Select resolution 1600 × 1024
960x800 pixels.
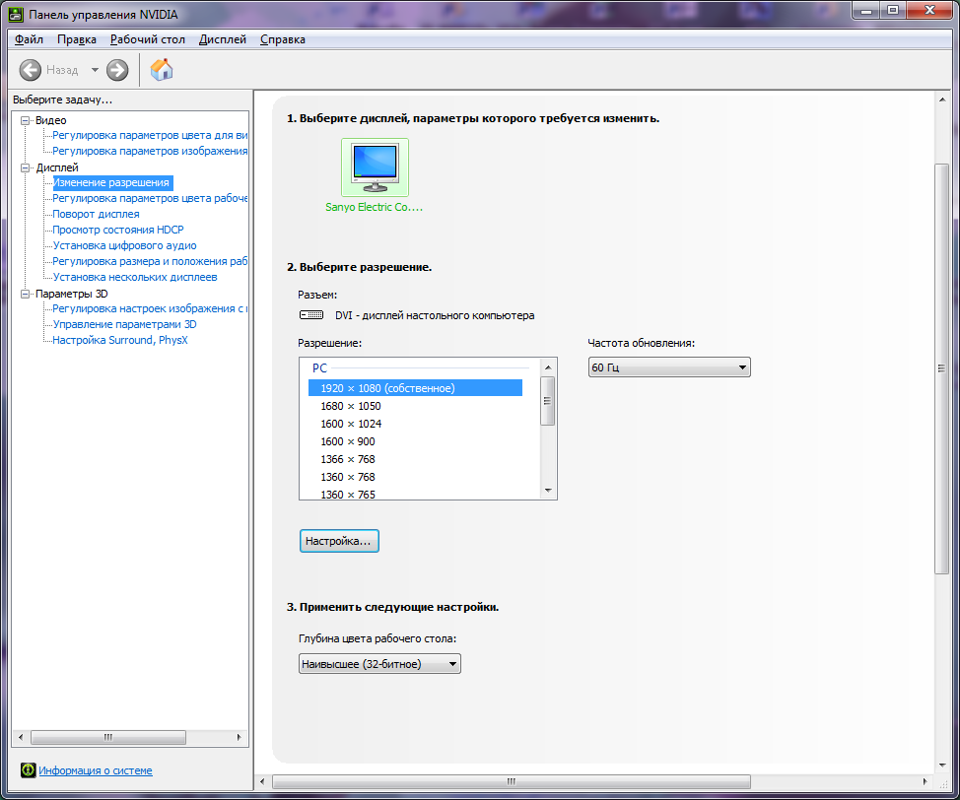[x=351, y=424]
